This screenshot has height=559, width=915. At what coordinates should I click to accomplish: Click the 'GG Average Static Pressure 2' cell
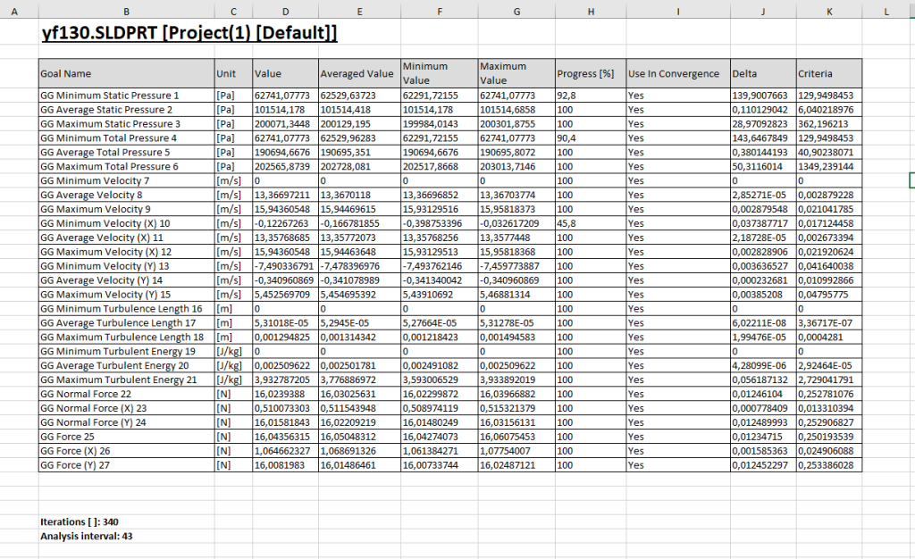pos(127,110)
